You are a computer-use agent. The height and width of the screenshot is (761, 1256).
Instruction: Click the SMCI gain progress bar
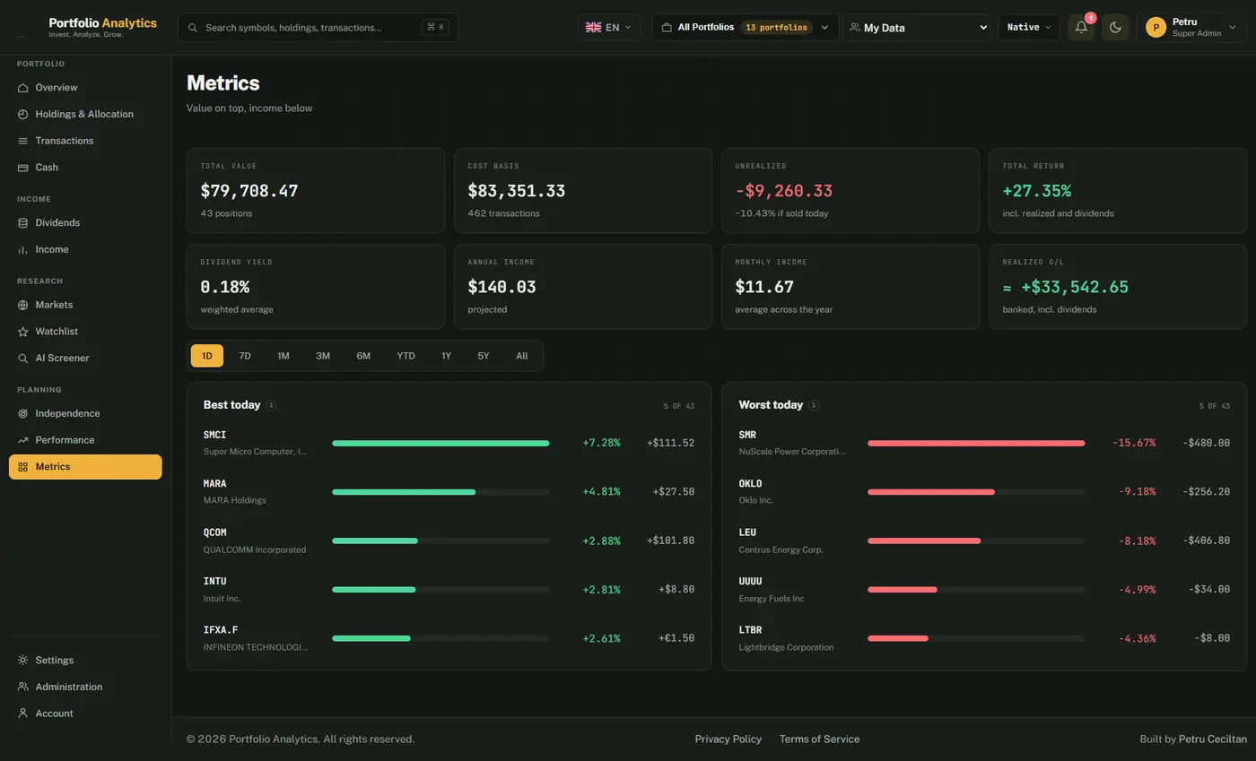click(440, 443)
